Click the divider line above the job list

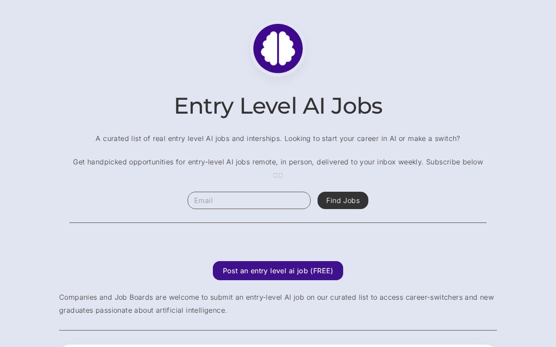[278, 331]
